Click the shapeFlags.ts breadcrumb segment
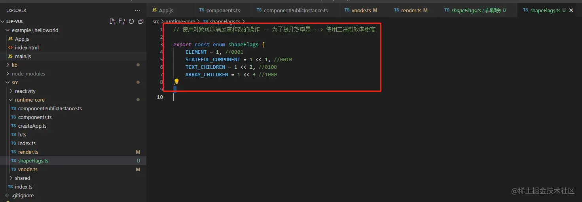 pos(225,21)
